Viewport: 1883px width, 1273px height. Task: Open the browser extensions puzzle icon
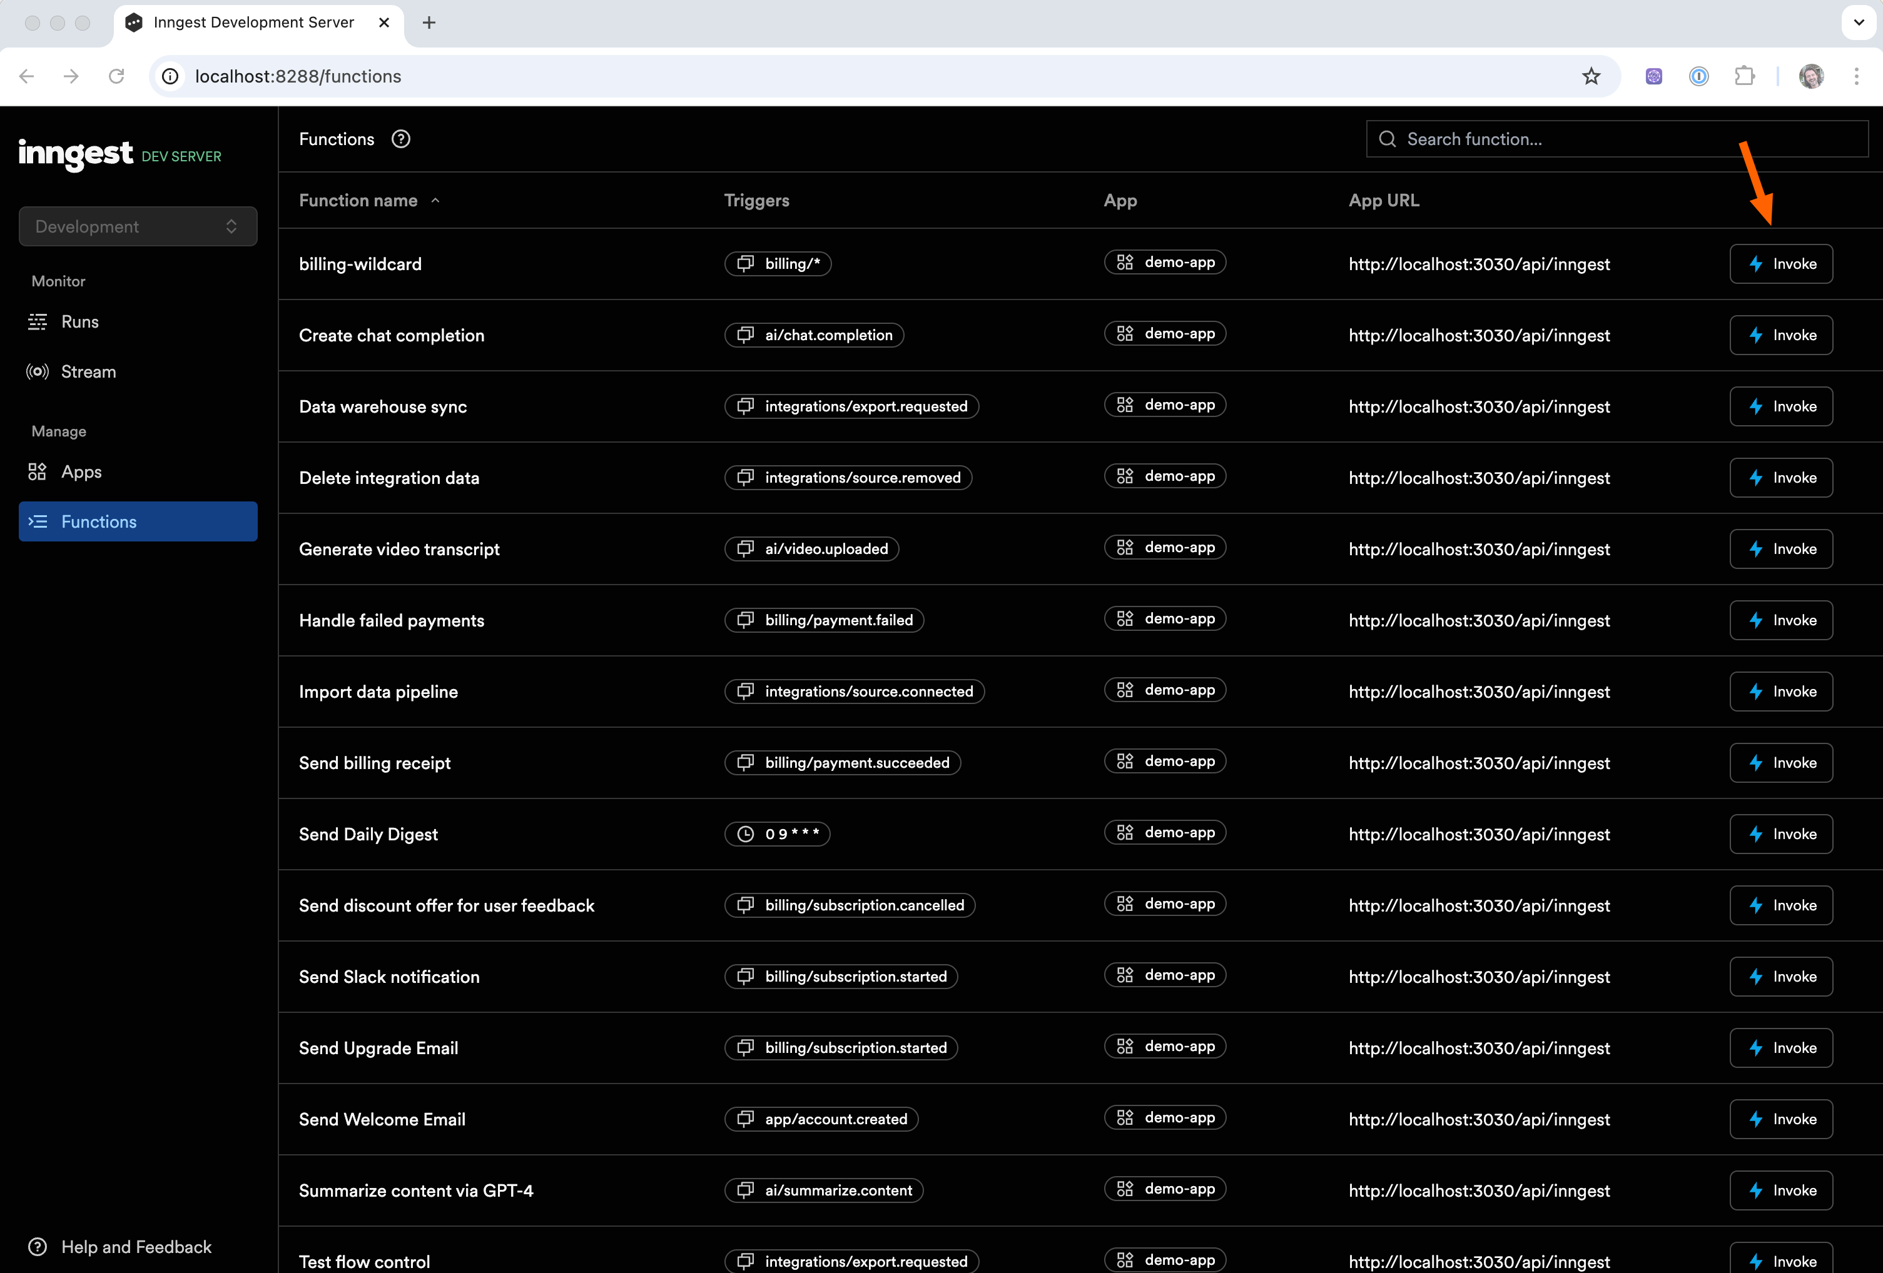pyautogui.click(x=1745, y=76)
